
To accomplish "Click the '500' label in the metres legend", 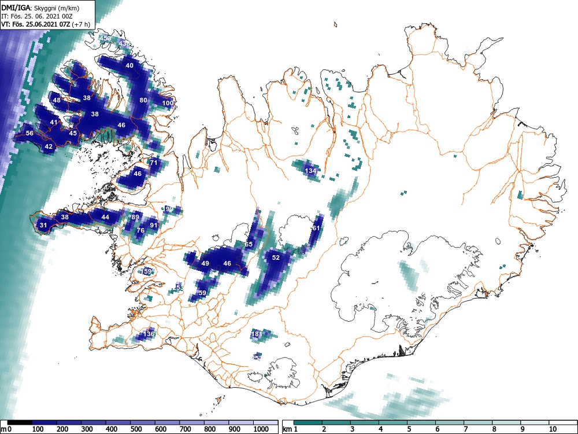I will (x=136, y=429).
